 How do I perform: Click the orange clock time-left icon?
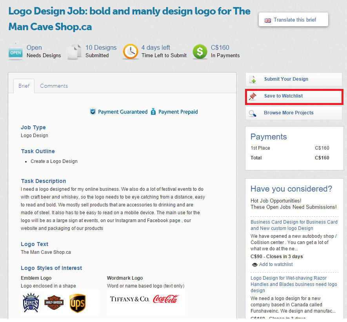click(130, 52)
